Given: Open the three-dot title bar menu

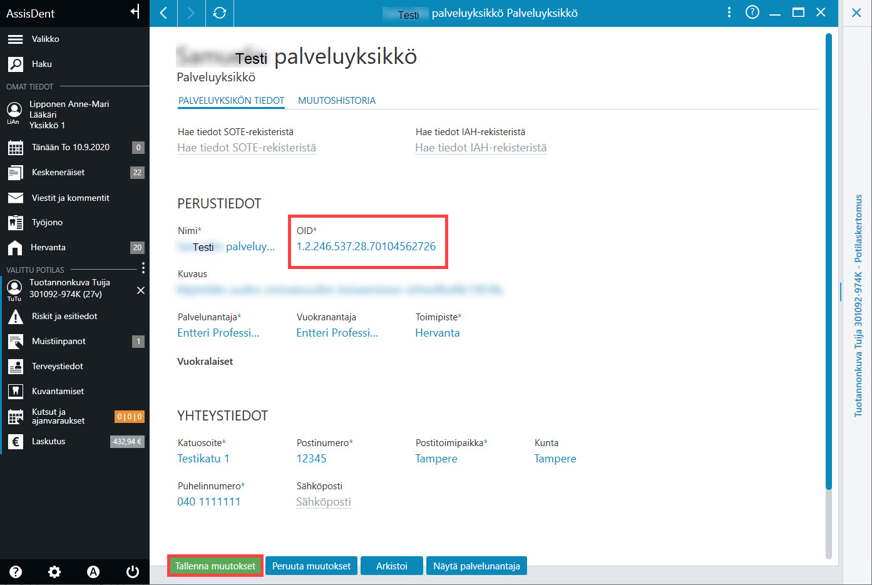Looking at the screenshot, I should (x=729, y=13).
